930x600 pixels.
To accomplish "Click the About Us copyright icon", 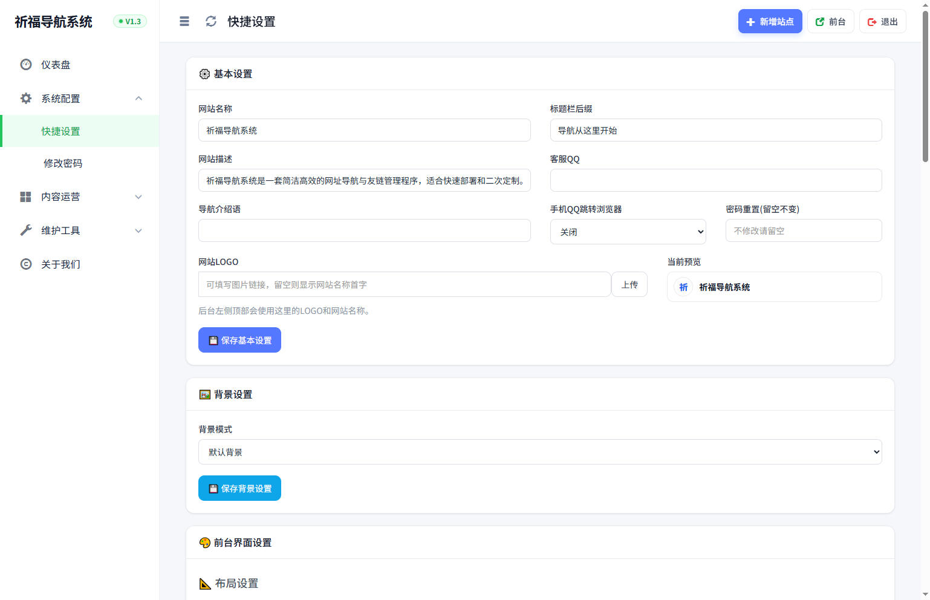I will point(26,264).
